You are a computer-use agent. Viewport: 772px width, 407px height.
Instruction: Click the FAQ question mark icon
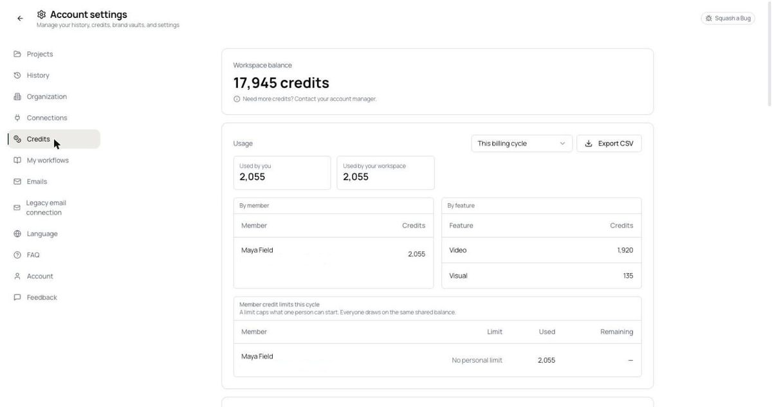pos(17,255)
